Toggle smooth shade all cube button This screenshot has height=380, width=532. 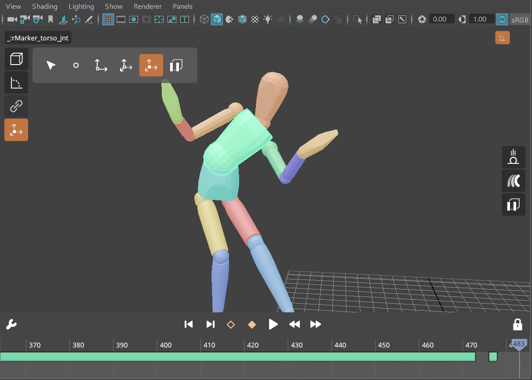(x=216, y=19)
